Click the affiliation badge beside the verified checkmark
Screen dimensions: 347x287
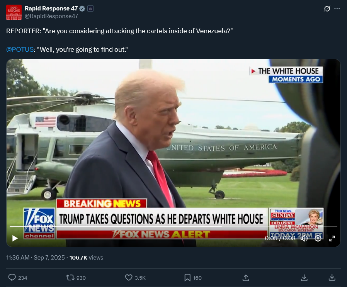coord(90,8)
